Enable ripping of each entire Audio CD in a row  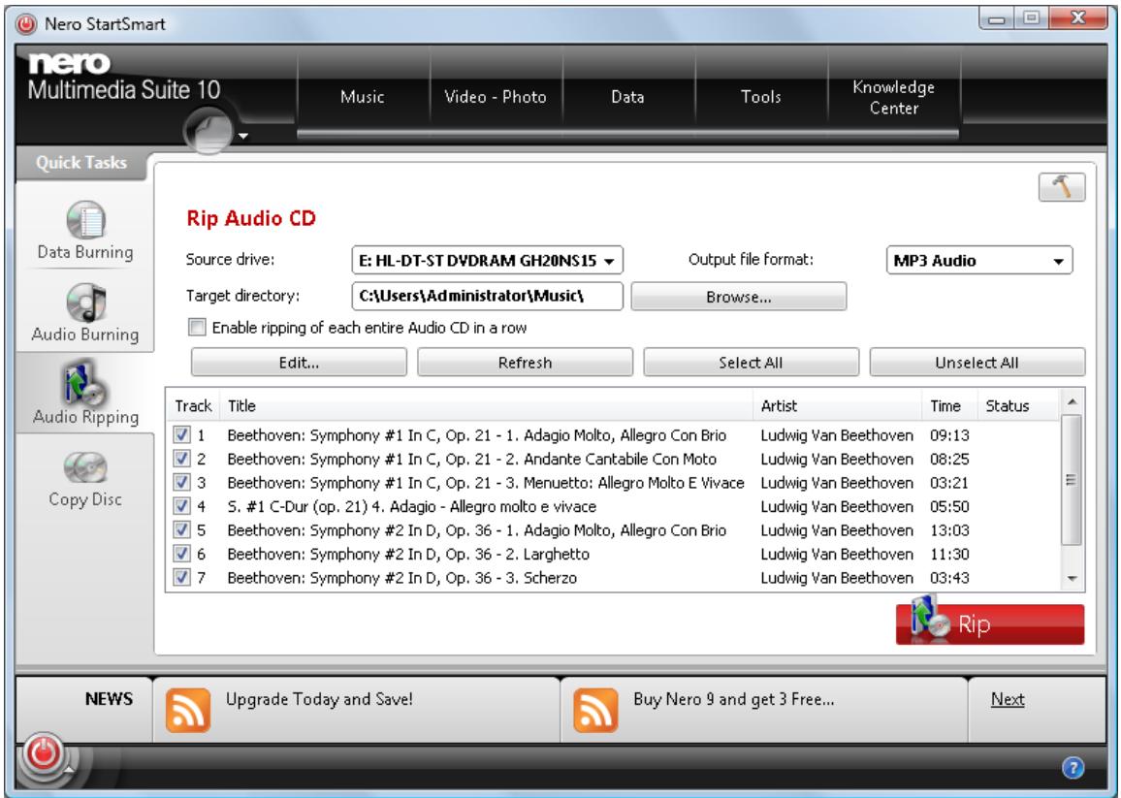(197, 328)
